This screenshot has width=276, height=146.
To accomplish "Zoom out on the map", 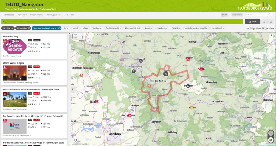I will (271, 39).
